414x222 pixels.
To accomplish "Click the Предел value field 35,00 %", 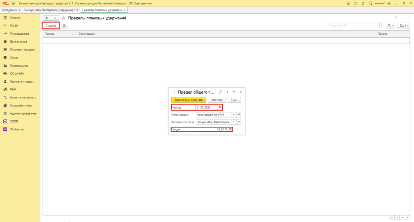I will (x=212, y=130).
